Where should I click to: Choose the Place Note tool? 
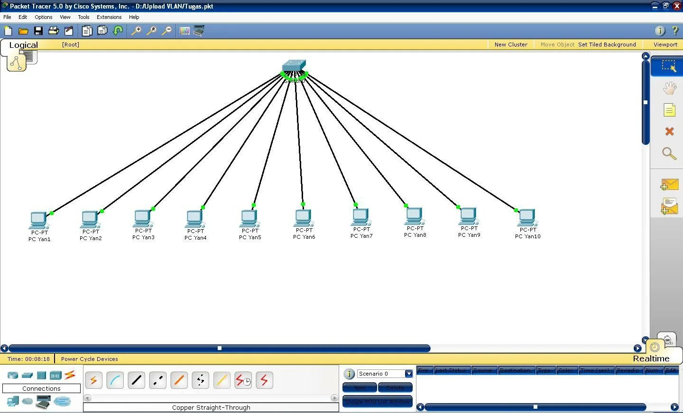coord(669,110)
